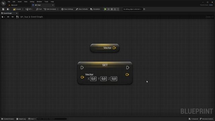Click the Z value field

tap(114, 79)
